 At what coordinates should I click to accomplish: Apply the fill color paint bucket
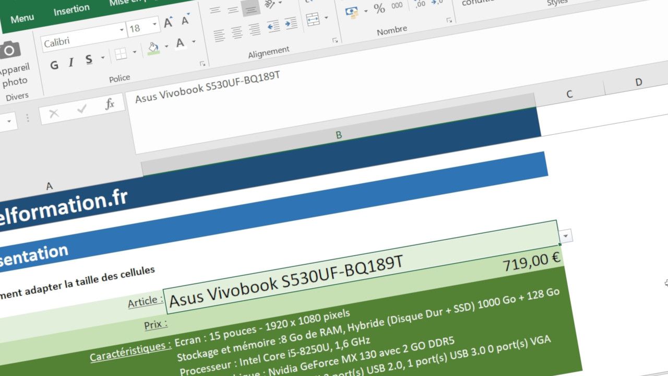click(153, 49)
